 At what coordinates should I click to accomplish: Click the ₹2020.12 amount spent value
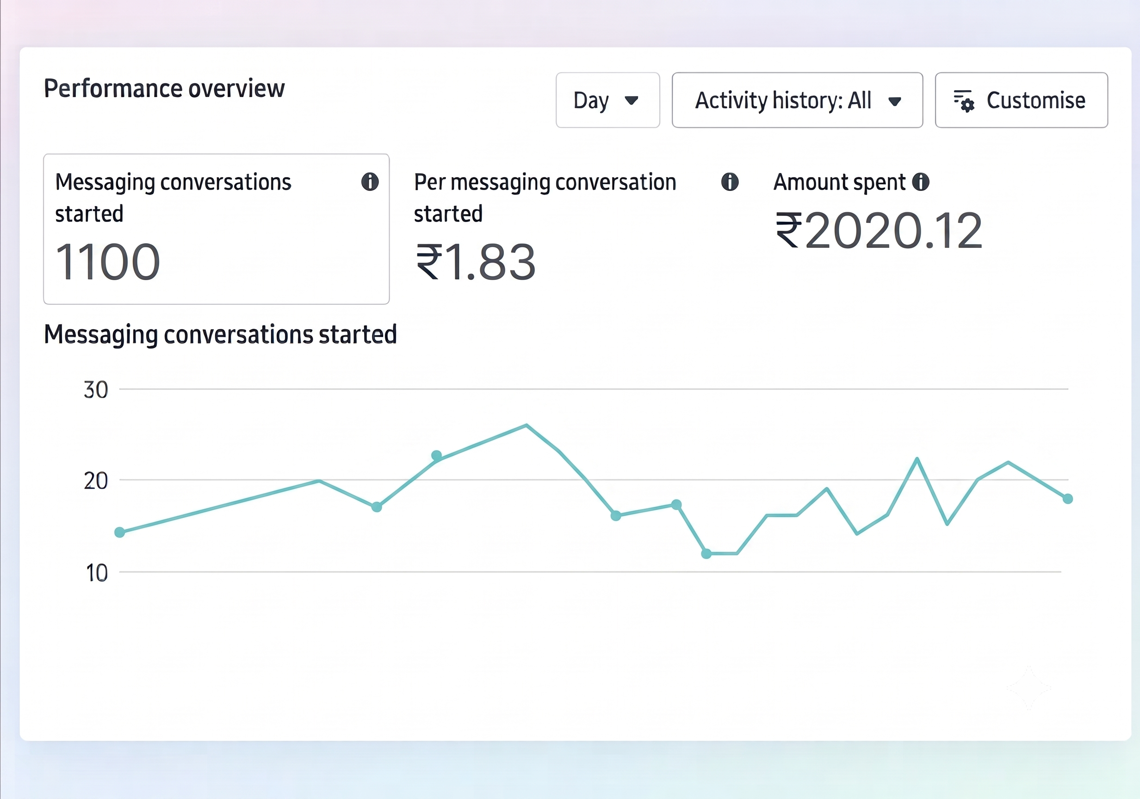pyautogui.click(x=879, y=230)
